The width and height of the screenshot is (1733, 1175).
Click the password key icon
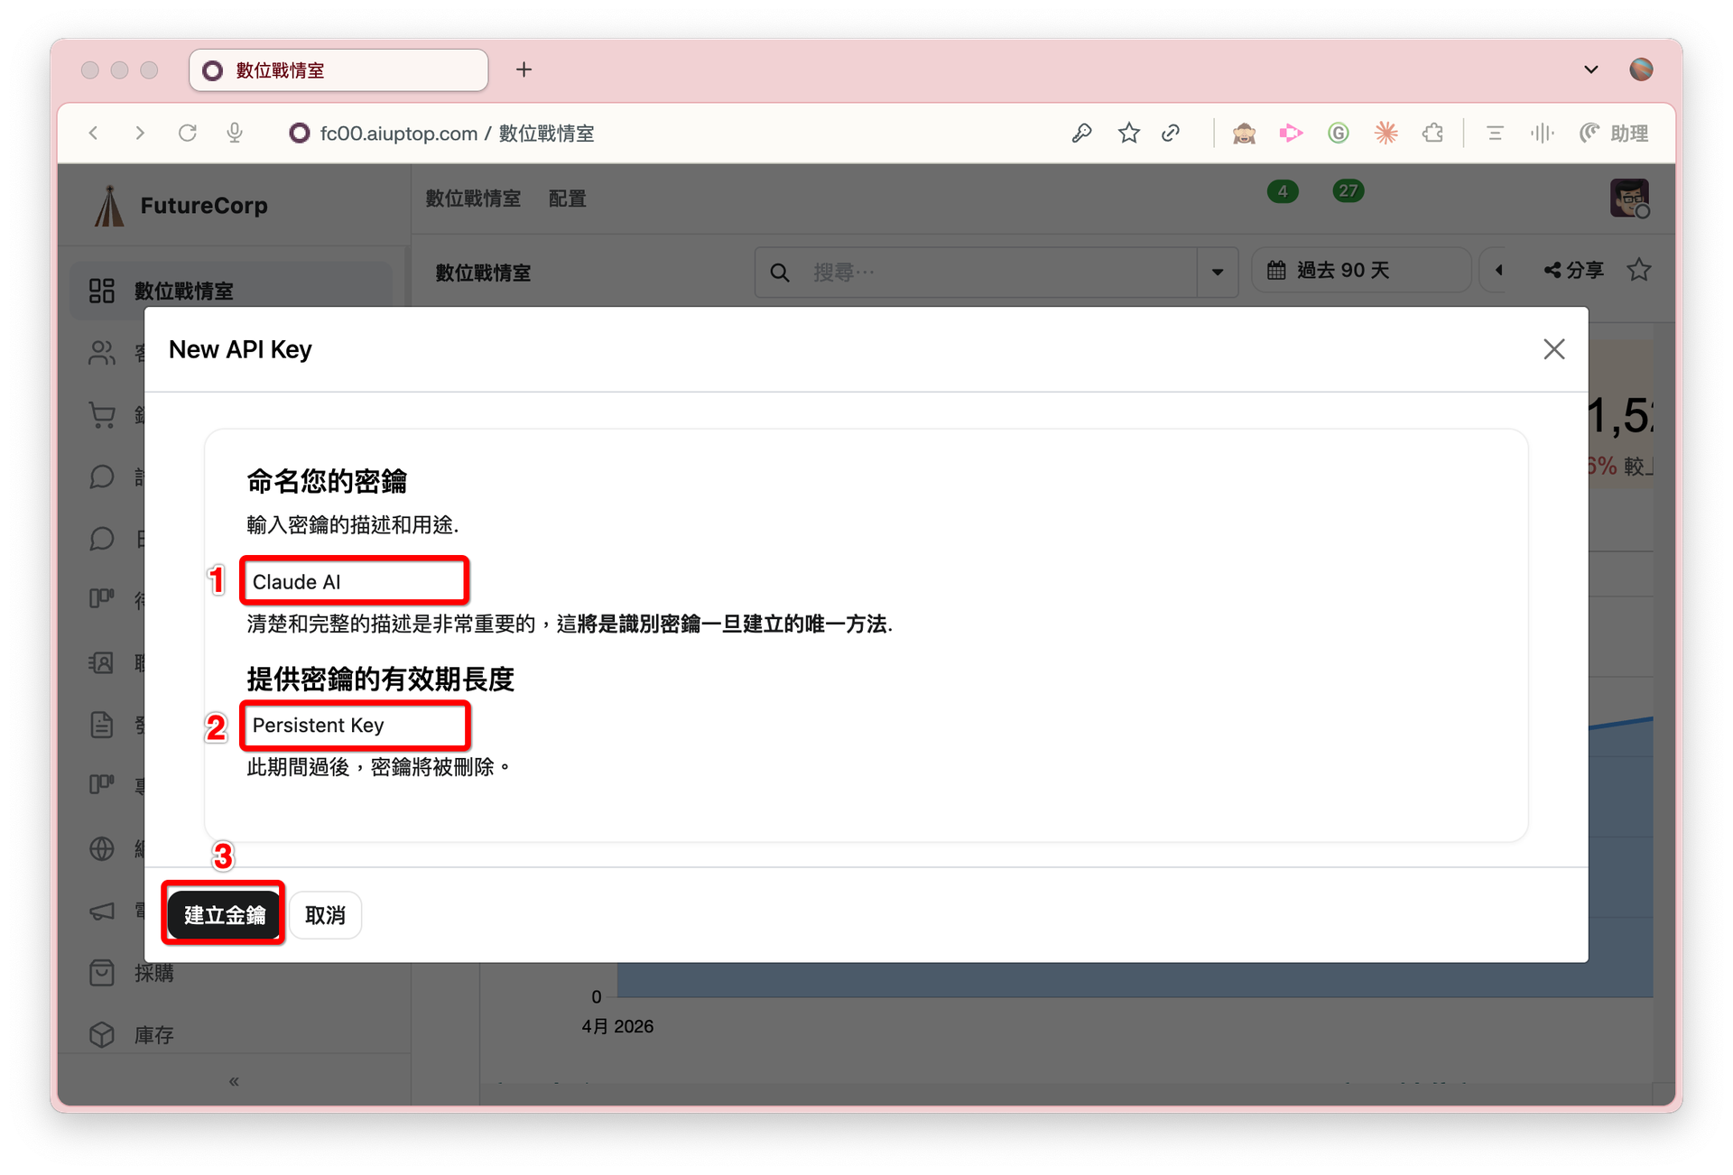[1081, 134]
